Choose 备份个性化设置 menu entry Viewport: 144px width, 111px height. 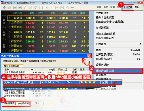tap(105, 17)
